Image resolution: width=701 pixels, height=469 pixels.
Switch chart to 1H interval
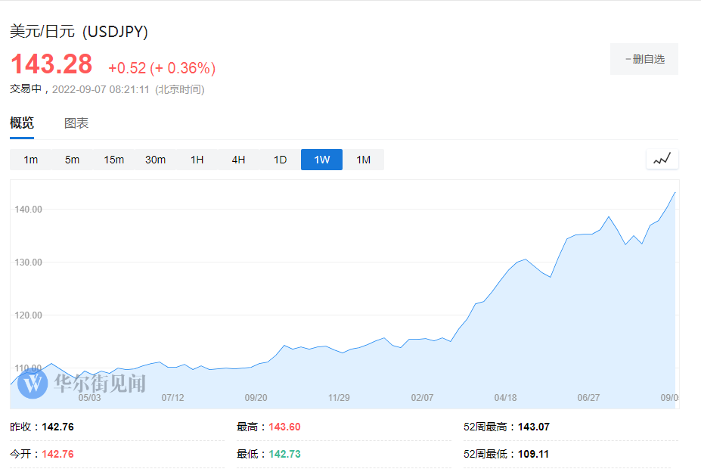pyautogui.click(x=197, y=160)
